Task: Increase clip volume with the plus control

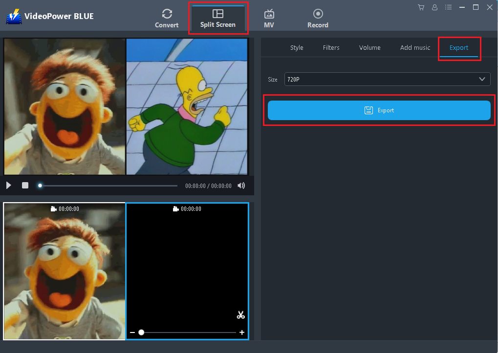Action: coord(241,332)
